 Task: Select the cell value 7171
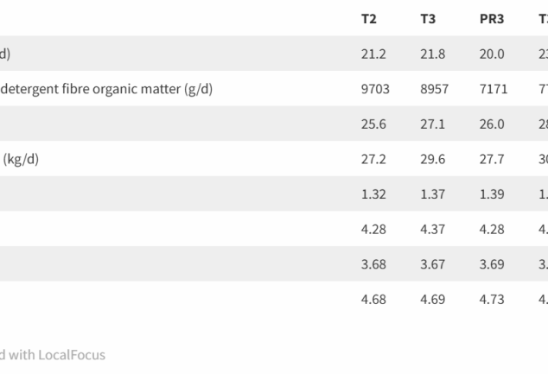point(494,89)
